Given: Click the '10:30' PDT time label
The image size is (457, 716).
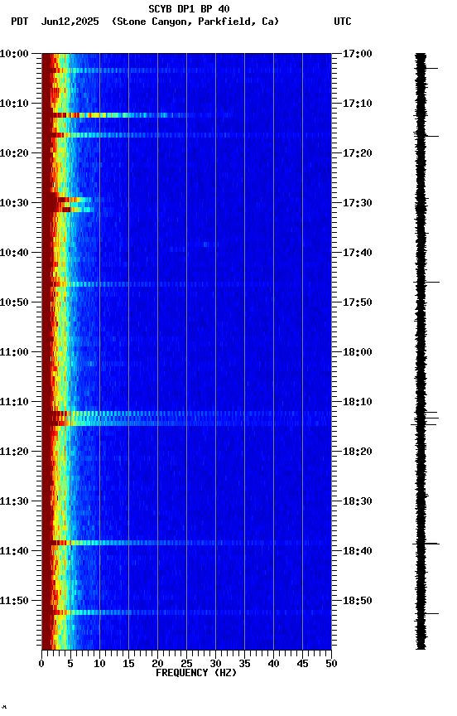Looking at the screenshot, I should click(14, 203).
